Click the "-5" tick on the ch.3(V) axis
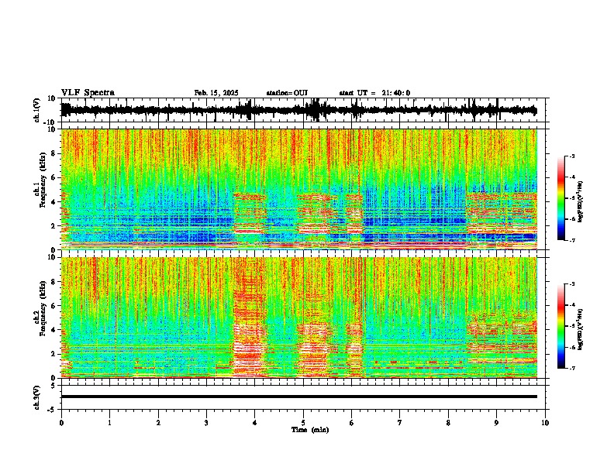The width and height of the screenshot is (614, 474). tap(52, 410)
